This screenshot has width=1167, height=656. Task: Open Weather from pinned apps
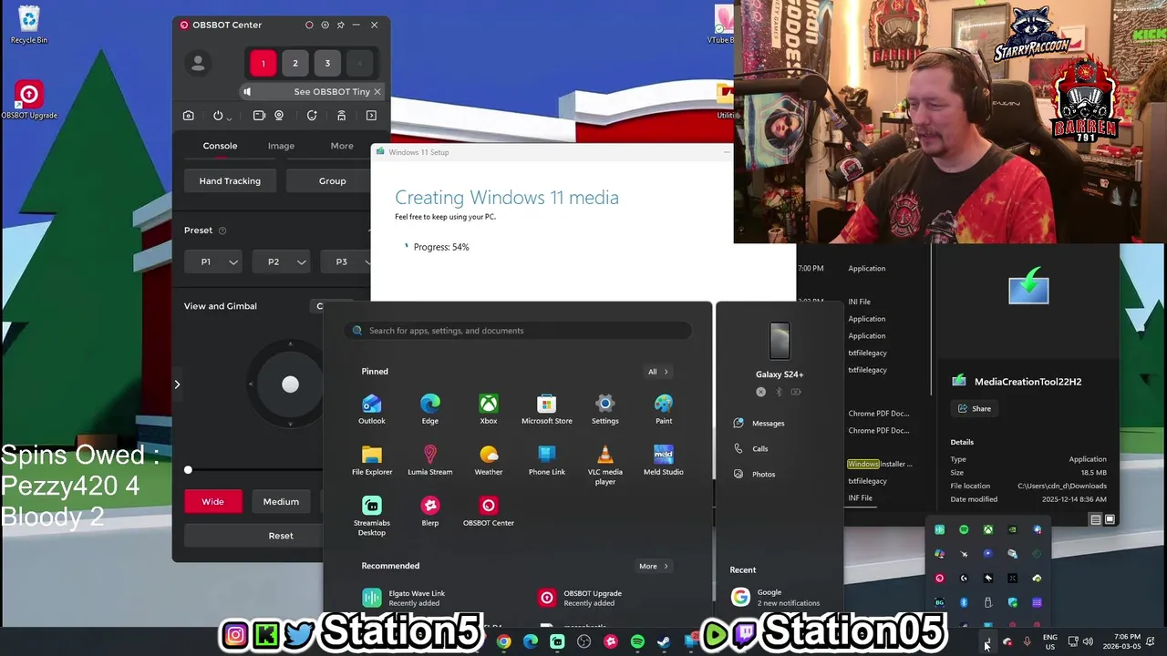[x=489, y=460]
